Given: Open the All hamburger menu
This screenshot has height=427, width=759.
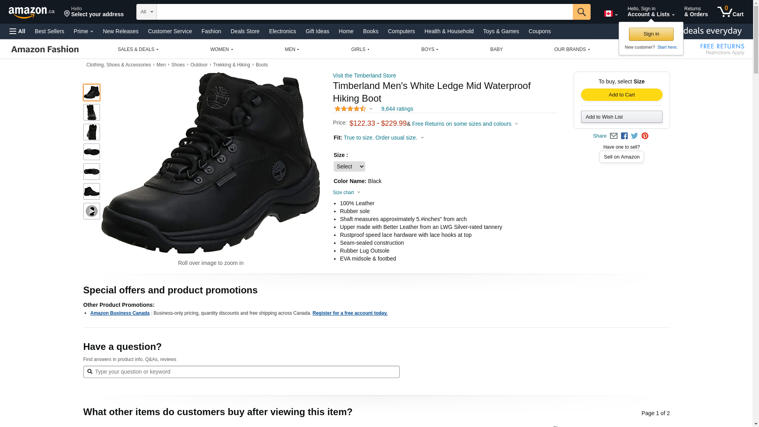Looking at the screenshot, I should click(x=17, y=31).
